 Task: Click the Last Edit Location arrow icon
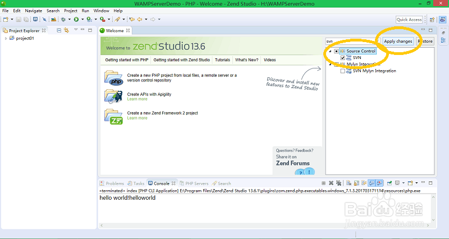tap(132, 20)
